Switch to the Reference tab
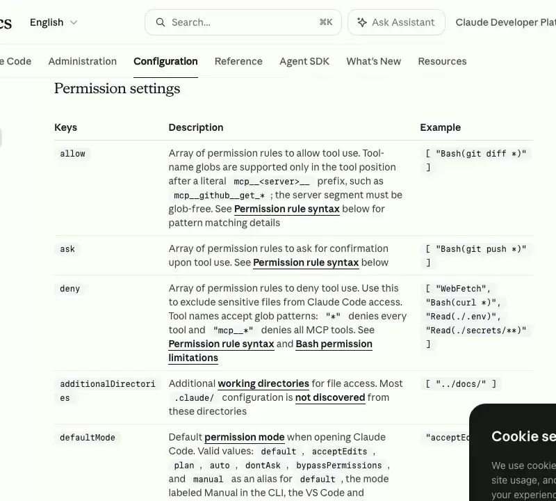 coord(238,61)
